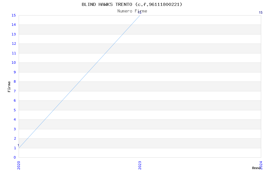The image size is (264, 171).
Task: Click the y-axis tick value 3
Action: [15, 129]
